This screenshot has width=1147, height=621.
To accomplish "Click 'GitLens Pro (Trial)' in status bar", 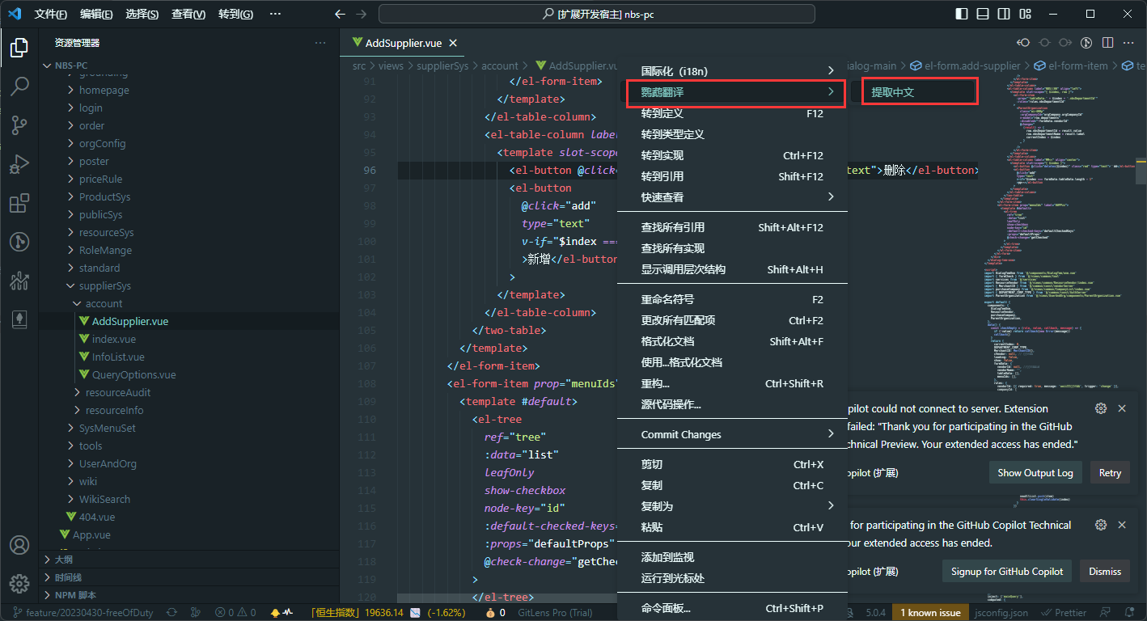I will 553,613.
